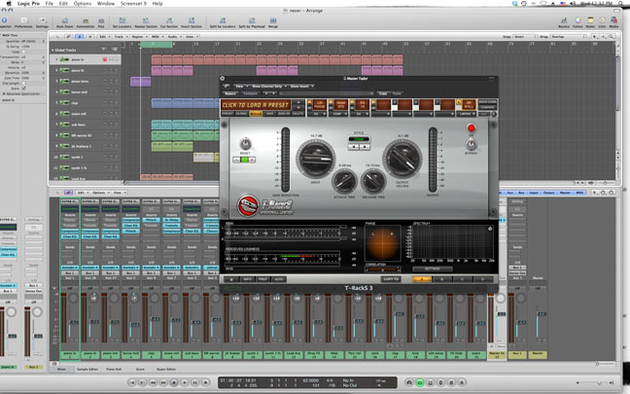
Task: Click the Set Locators icon
Action: (122, 20)
